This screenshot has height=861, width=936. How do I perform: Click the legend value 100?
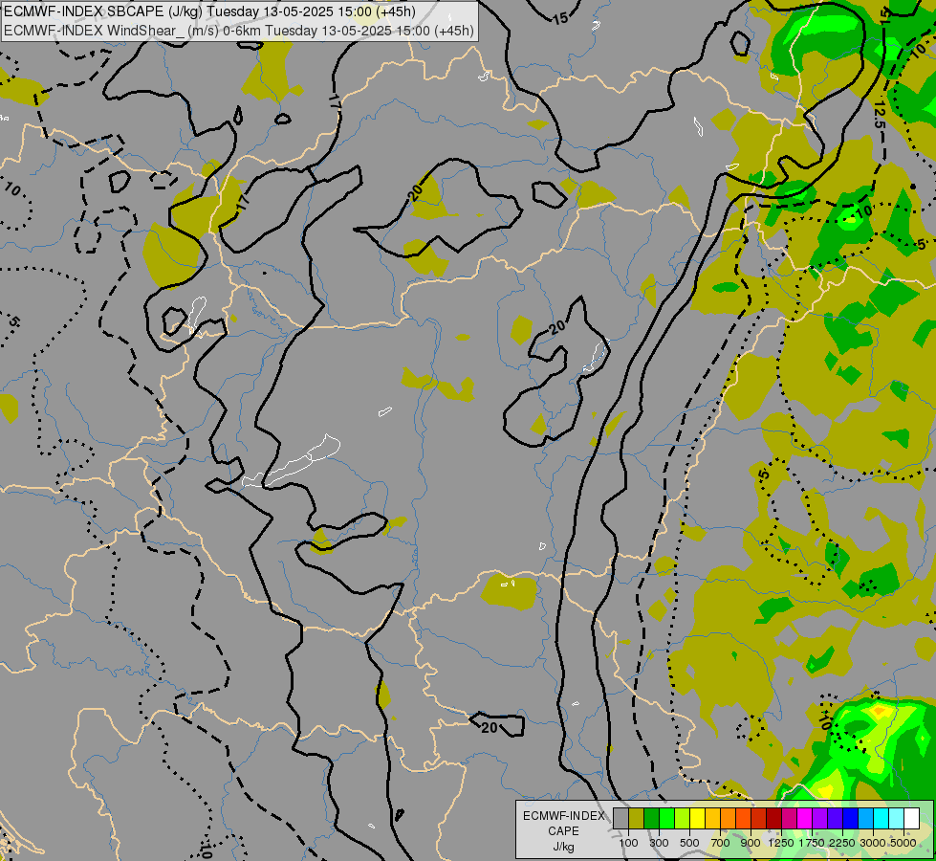628,843
